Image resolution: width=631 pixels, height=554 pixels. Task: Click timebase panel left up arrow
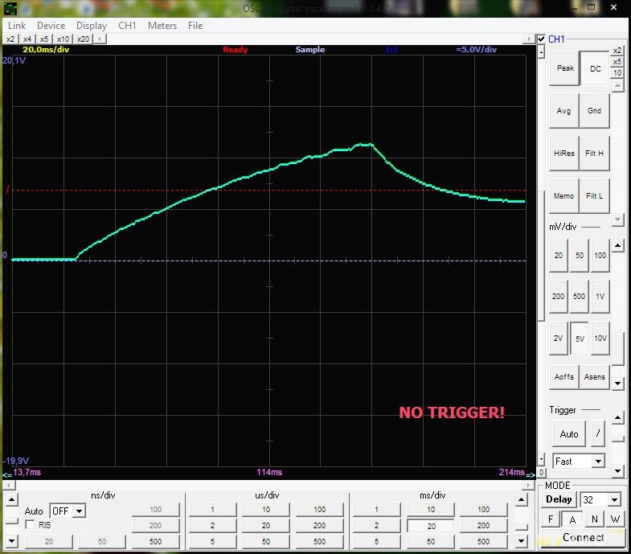pyautogui.click(x=11, y=500)
